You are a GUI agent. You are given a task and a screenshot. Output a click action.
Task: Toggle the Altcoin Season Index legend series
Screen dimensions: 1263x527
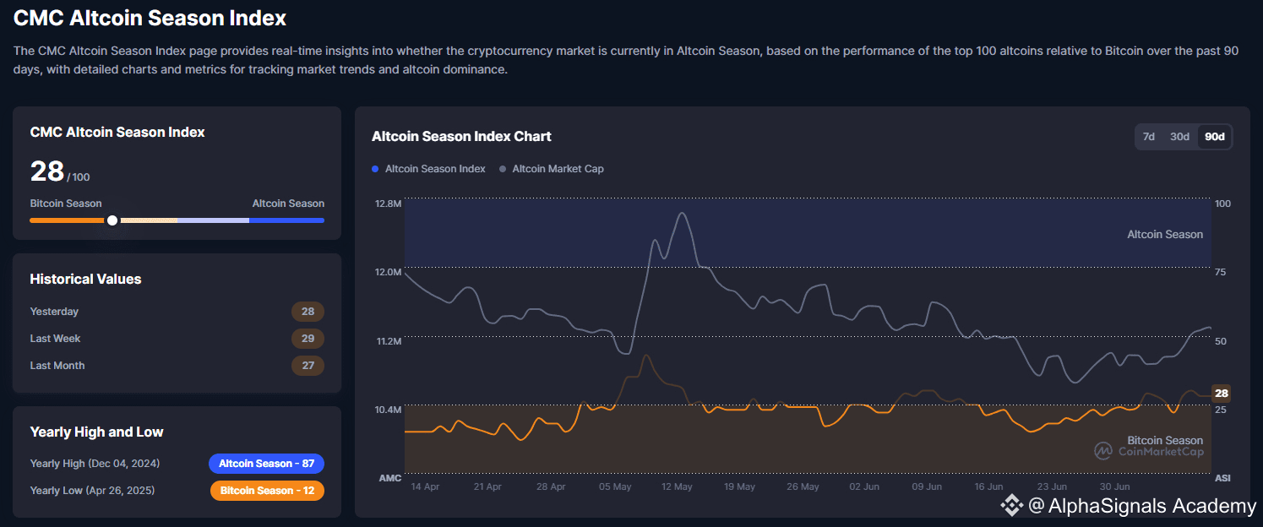pyautogui.click(x=434, y=169)
